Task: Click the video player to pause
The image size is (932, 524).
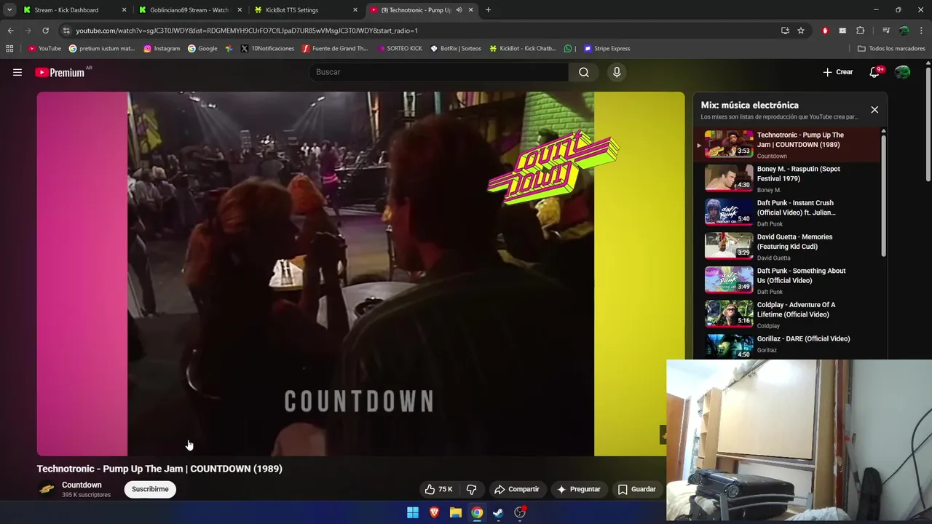Action: click(360, 274)
